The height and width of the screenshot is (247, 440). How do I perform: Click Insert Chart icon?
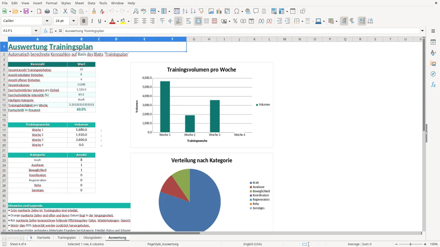click(219, 11)
